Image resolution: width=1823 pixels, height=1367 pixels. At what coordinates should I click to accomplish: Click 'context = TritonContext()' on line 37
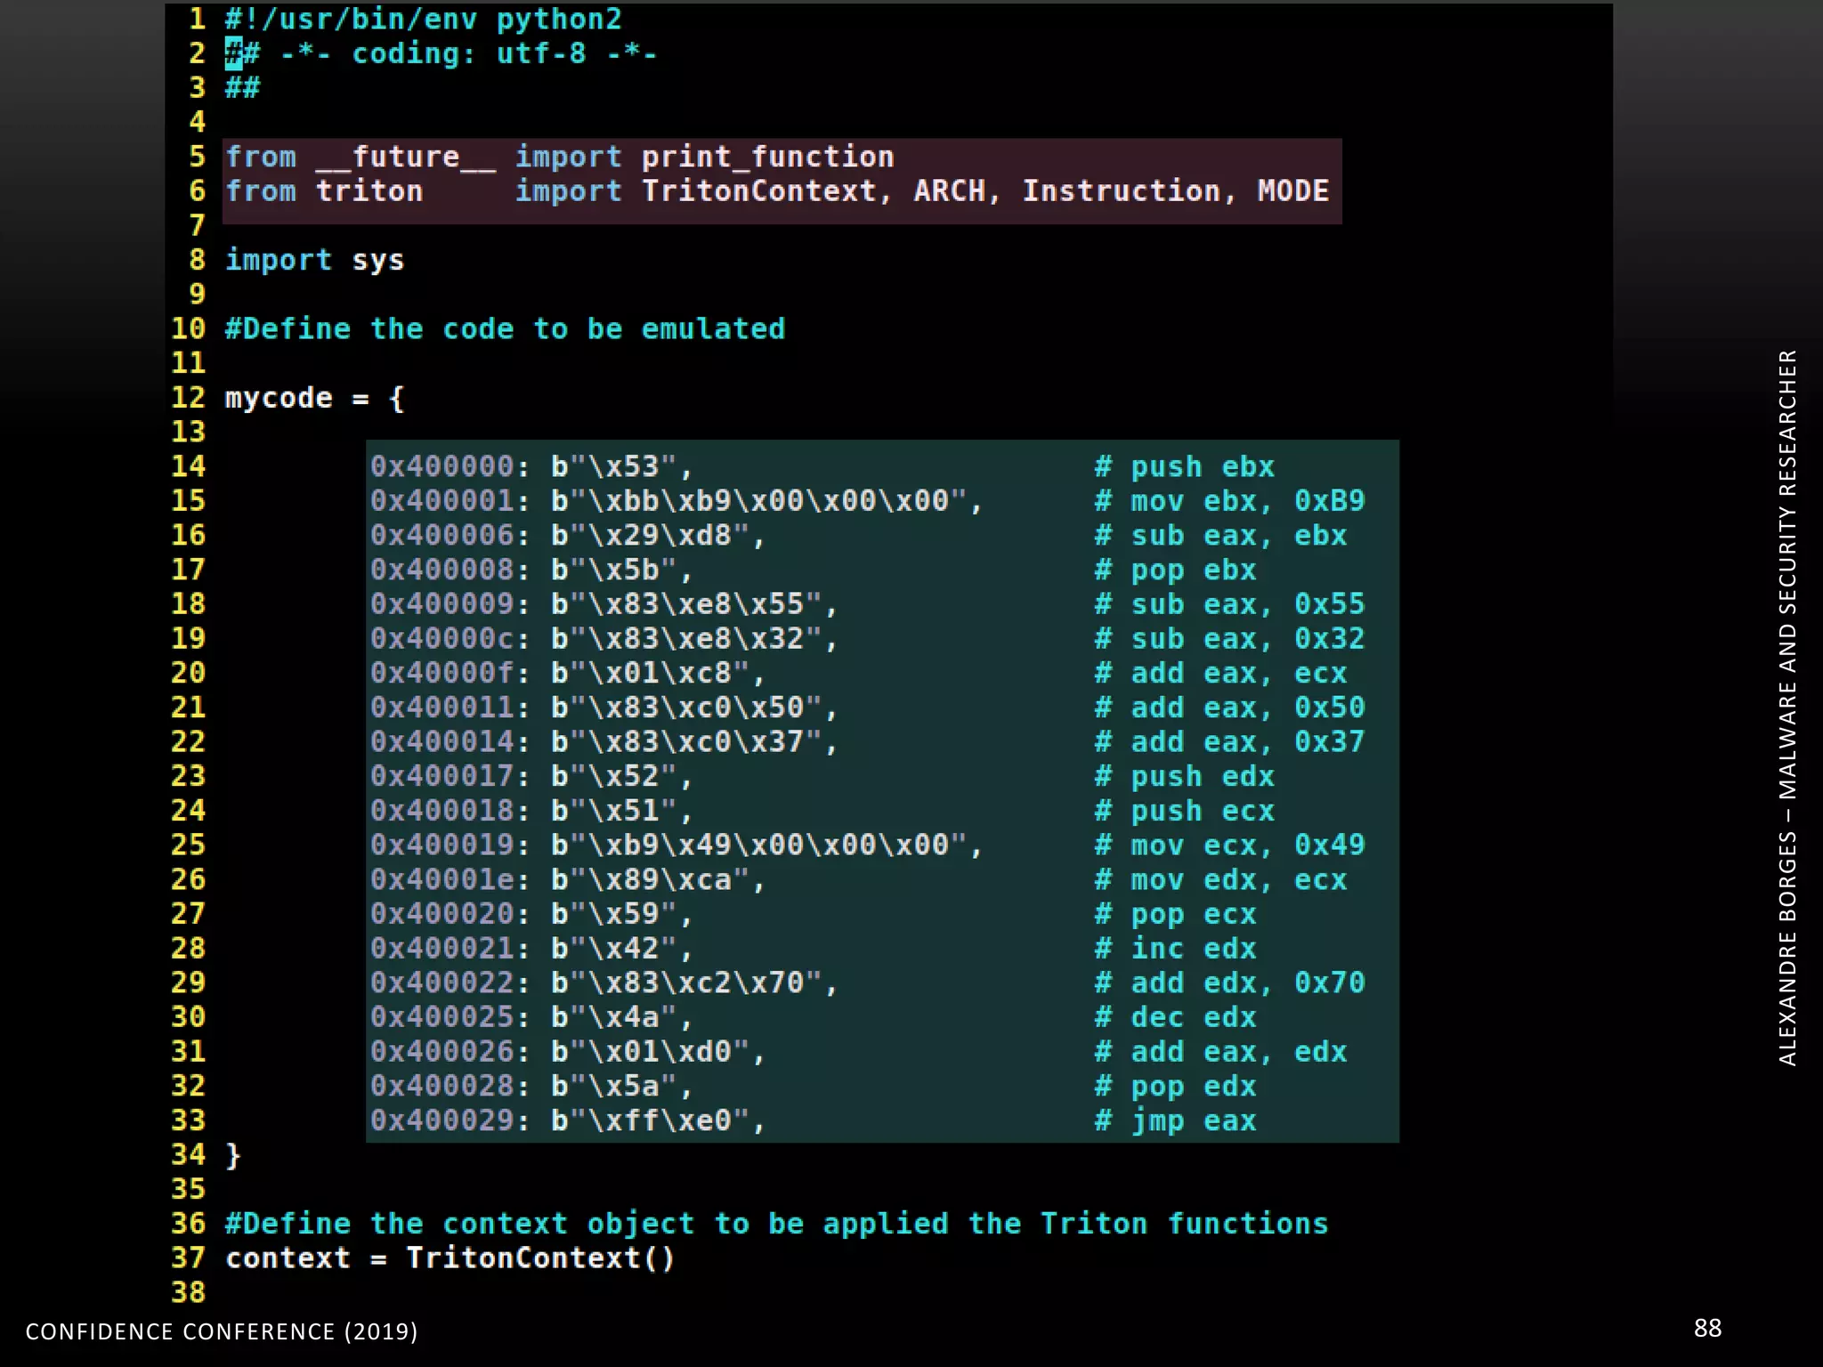(x=450, y=1258)
